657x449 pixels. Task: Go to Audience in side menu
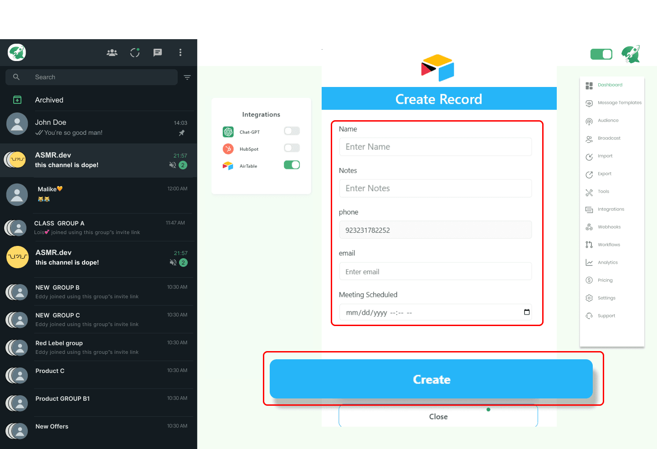click(608, 121)
